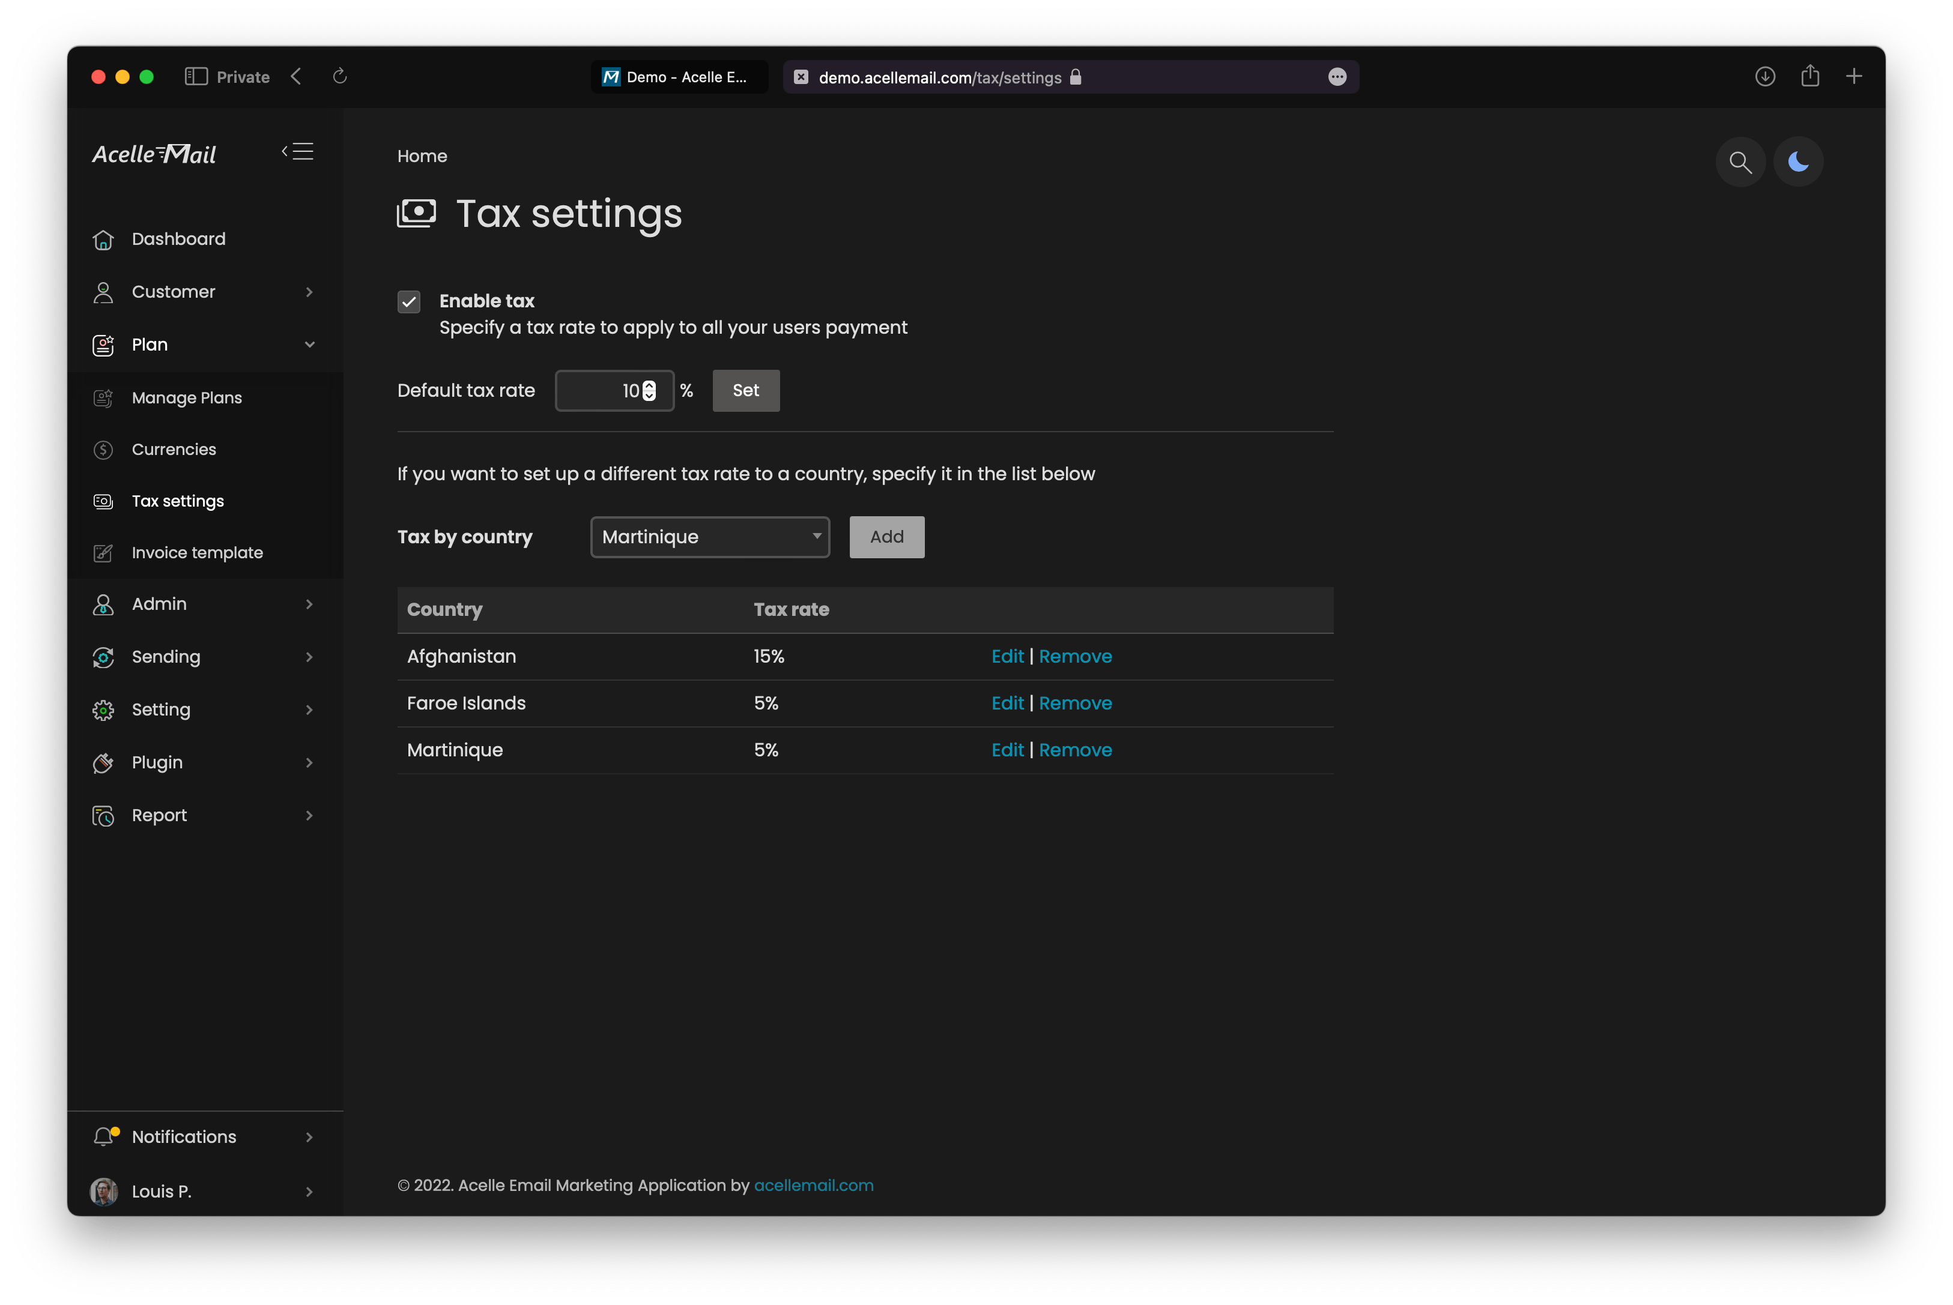
Task: Expand the Plugin menu chevron
Action: tap(310, 763)
